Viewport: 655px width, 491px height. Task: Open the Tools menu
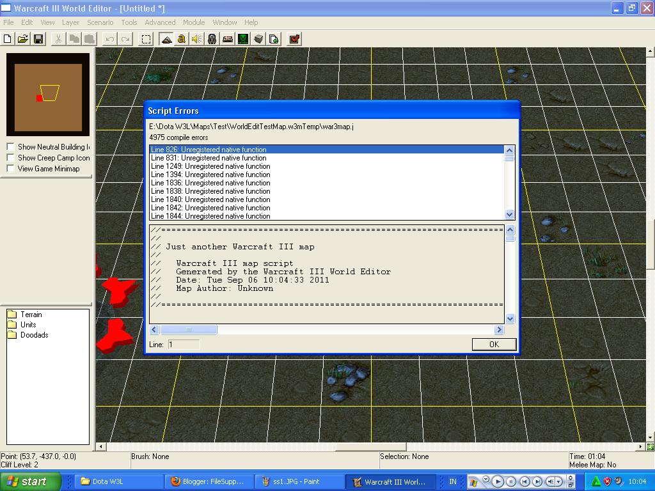tap(129, 22)
